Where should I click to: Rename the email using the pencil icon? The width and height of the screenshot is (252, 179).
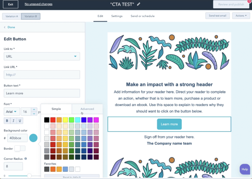(x=139, y=4)
